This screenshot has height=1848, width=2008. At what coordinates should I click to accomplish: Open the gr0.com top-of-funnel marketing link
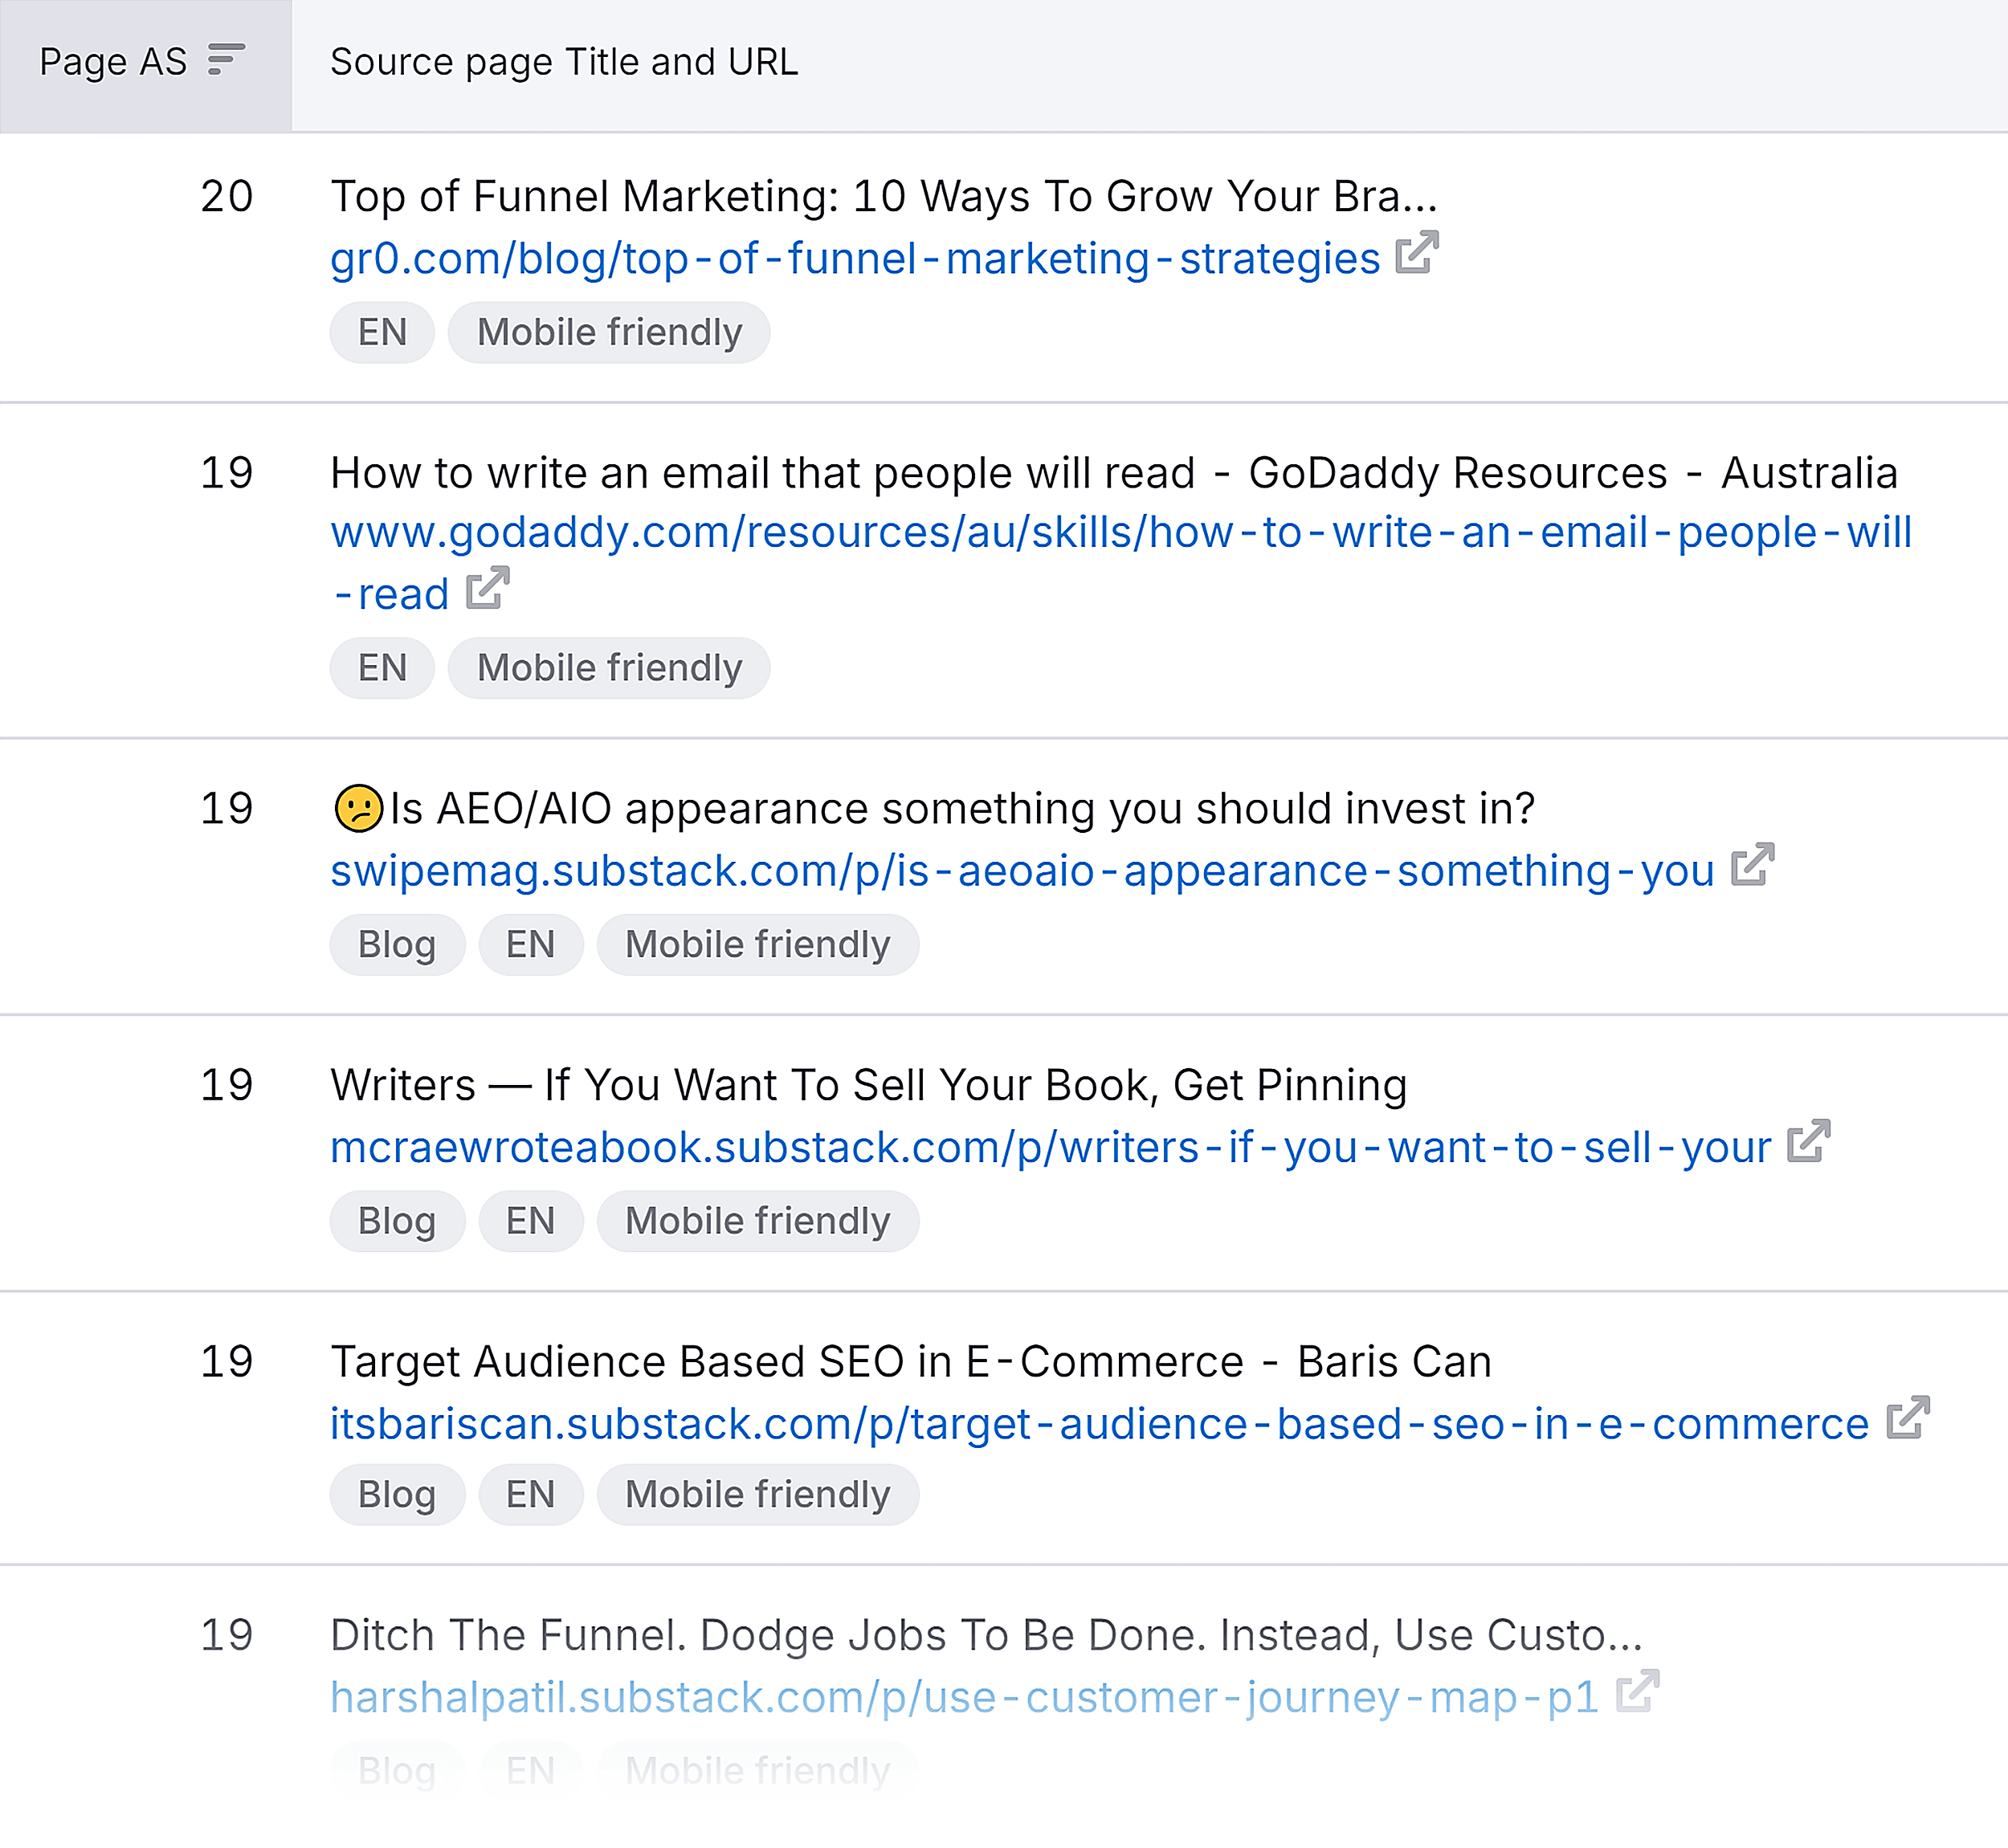854,257
